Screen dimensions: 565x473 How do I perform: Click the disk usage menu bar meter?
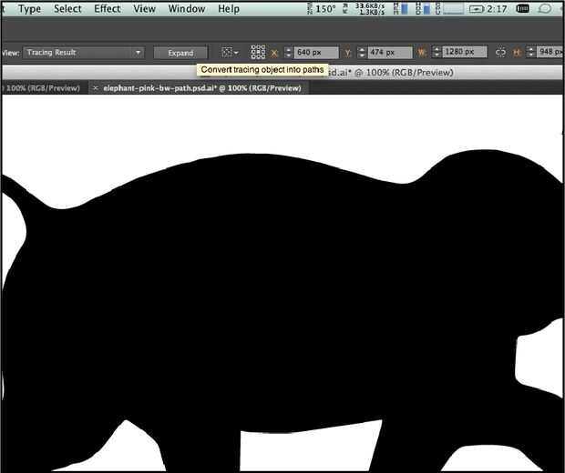tap(423, 8)
